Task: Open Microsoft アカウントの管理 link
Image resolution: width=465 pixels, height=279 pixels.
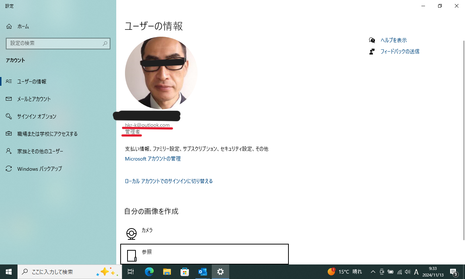Action: pyautogui.click(x=153, y=158)
